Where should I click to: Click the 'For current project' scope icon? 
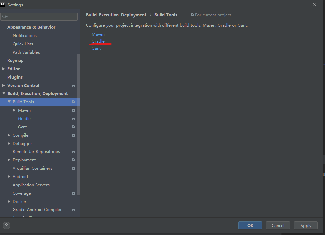(192, 15)
